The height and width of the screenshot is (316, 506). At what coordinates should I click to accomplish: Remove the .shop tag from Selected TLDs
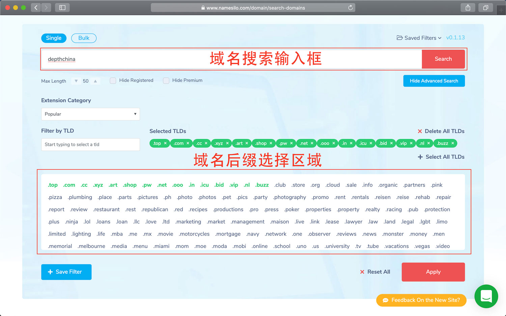click(x=271, y=143)
